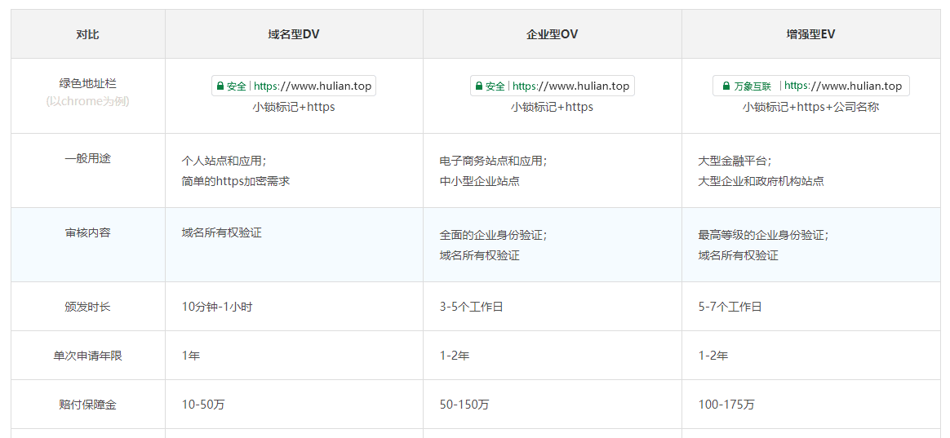
Task: Click the 单次申请年限 row label
Action: coord(87,356)
